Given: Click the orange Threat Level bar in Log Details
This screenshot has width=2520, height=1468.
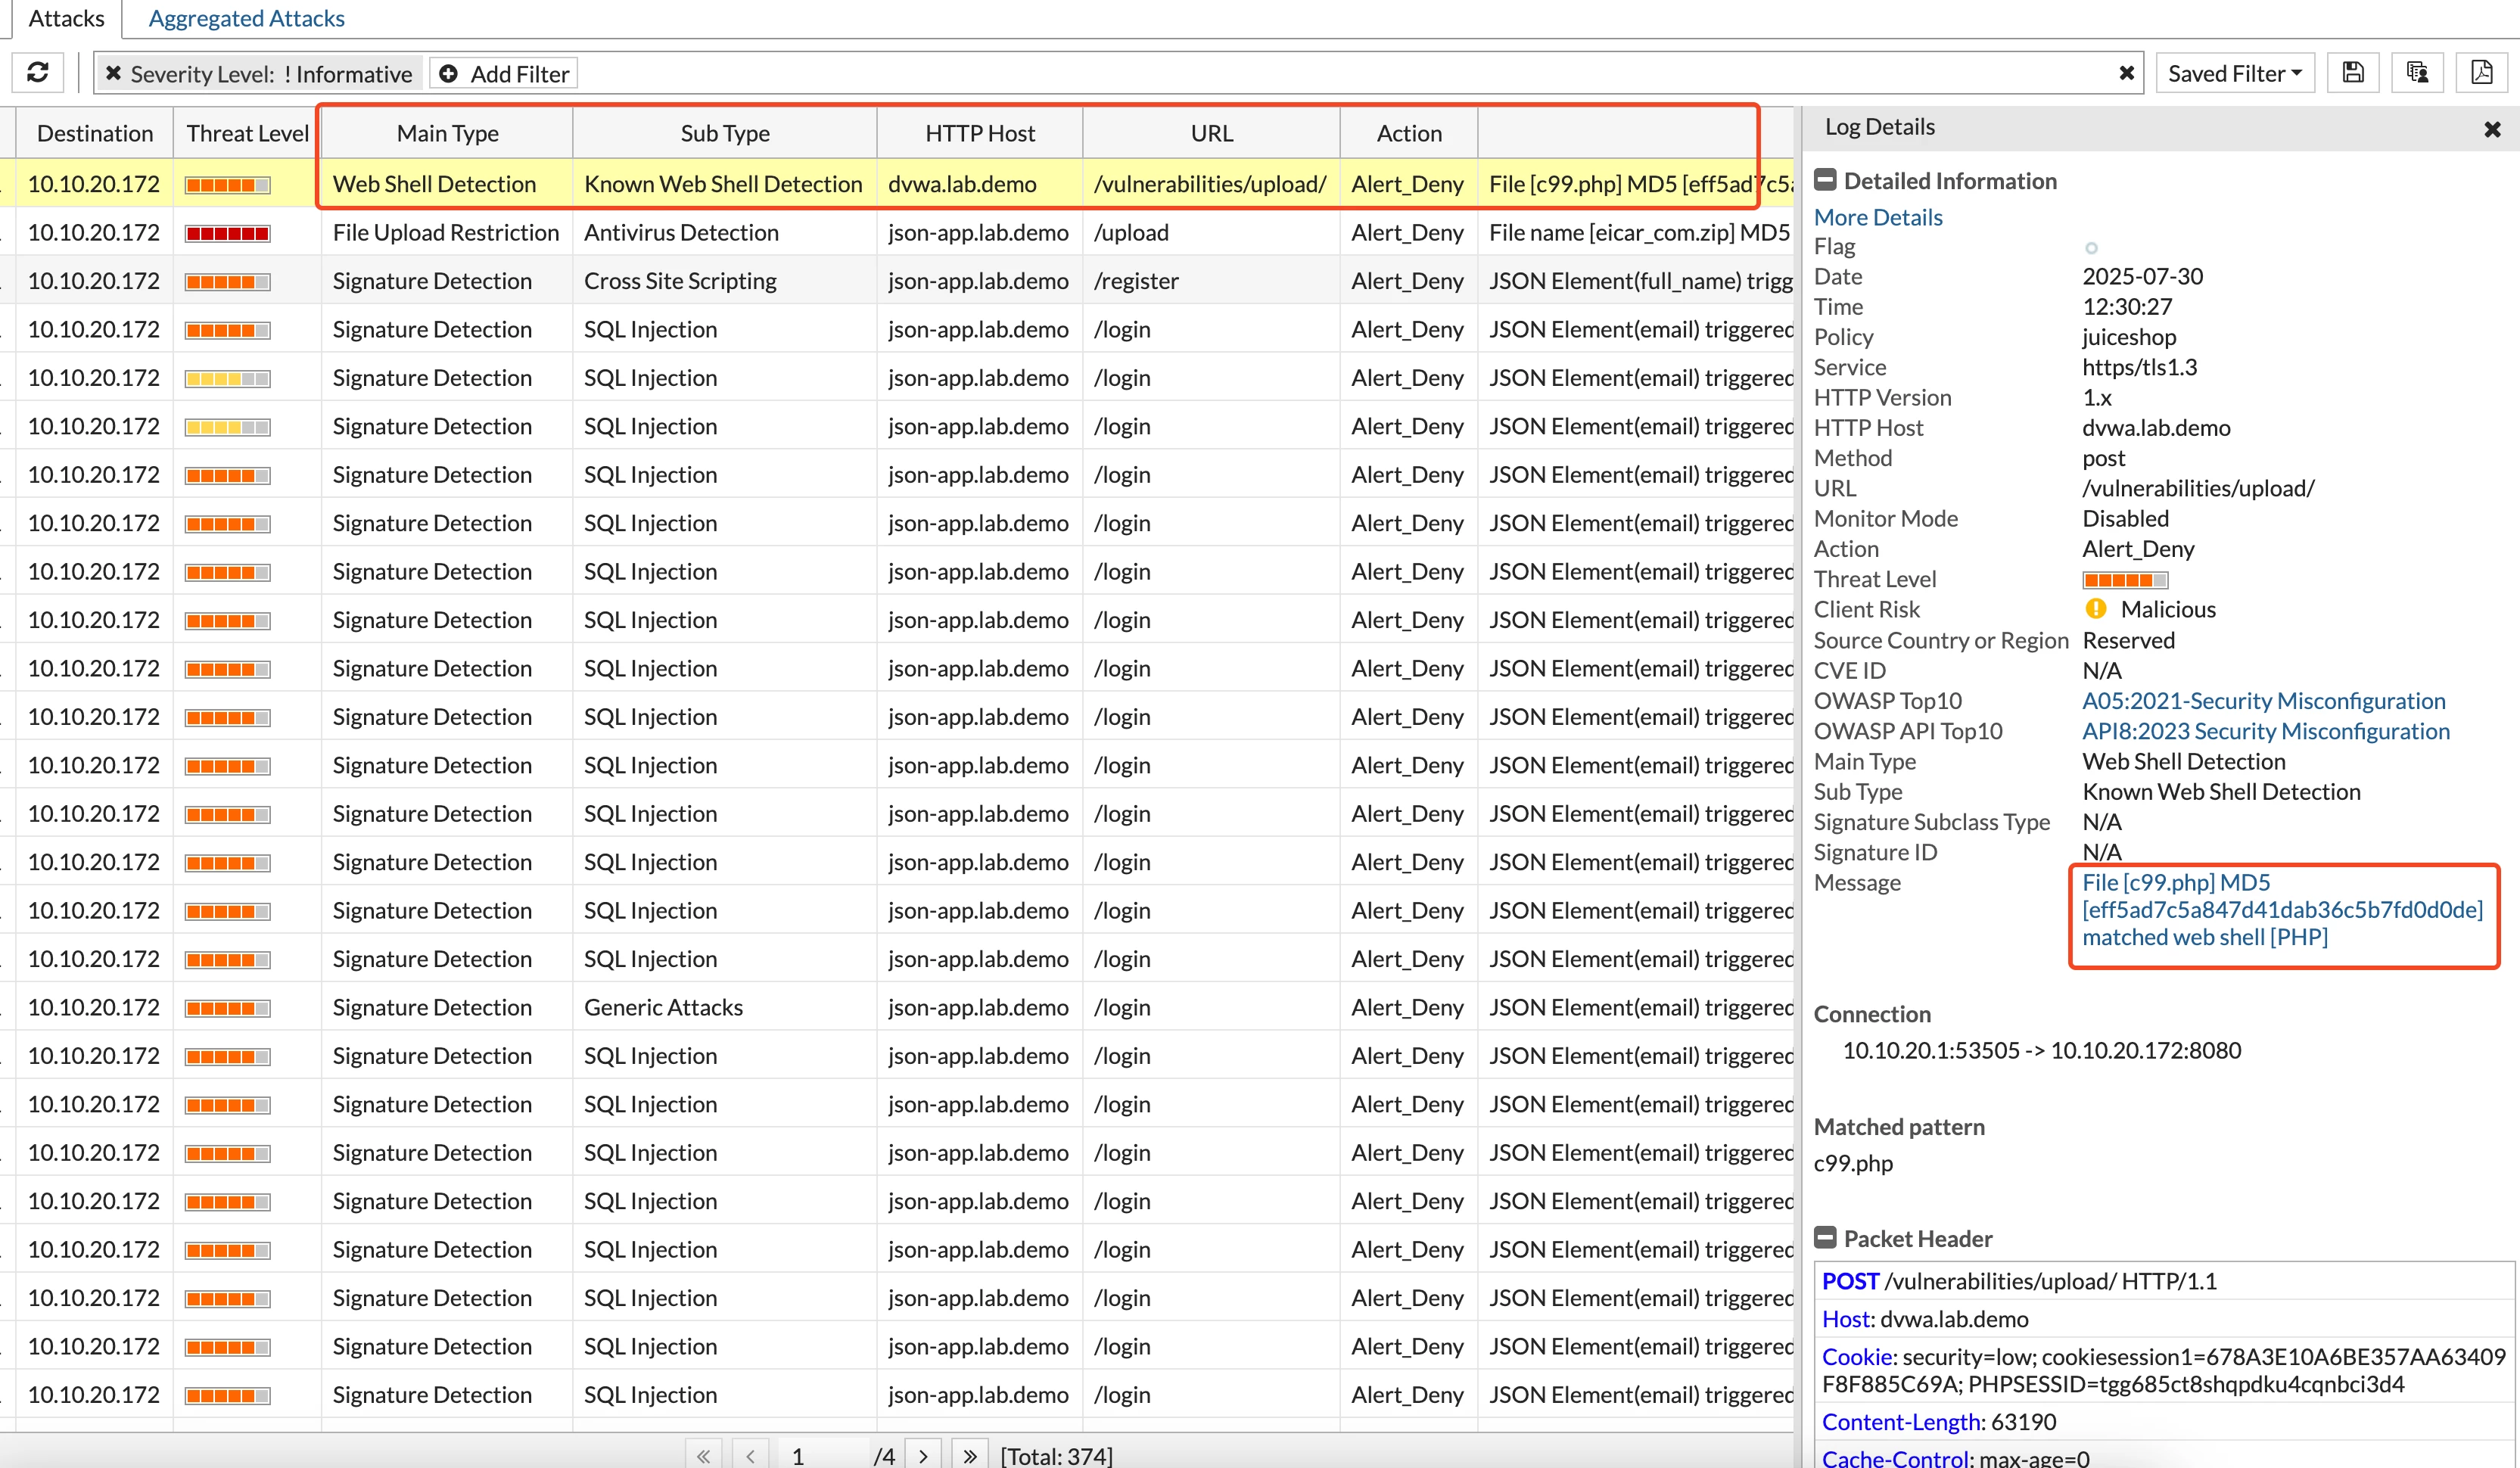Looking at the screenshot, I should tap(2125, 580).
